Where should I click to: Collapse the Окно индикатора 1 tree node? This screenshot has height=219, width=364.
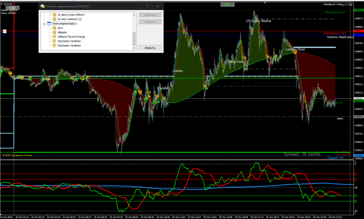pos(44,24)
